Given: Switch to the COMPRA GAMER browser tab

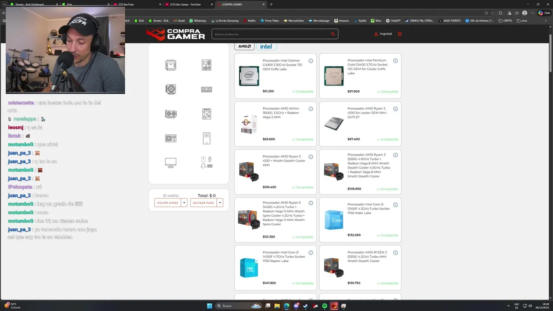Looking at the screenshot, I should tap(241, 4).
